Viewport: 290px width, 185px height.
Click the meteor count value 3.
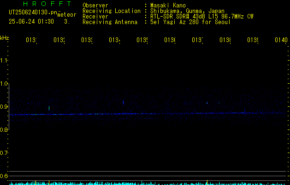tap(67, 22)
